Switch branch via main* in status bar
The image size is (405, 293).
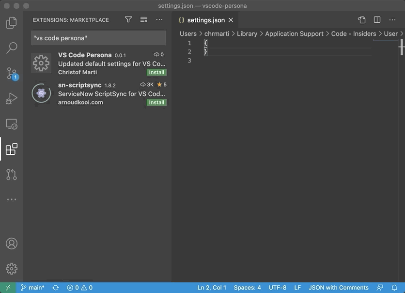33,288
